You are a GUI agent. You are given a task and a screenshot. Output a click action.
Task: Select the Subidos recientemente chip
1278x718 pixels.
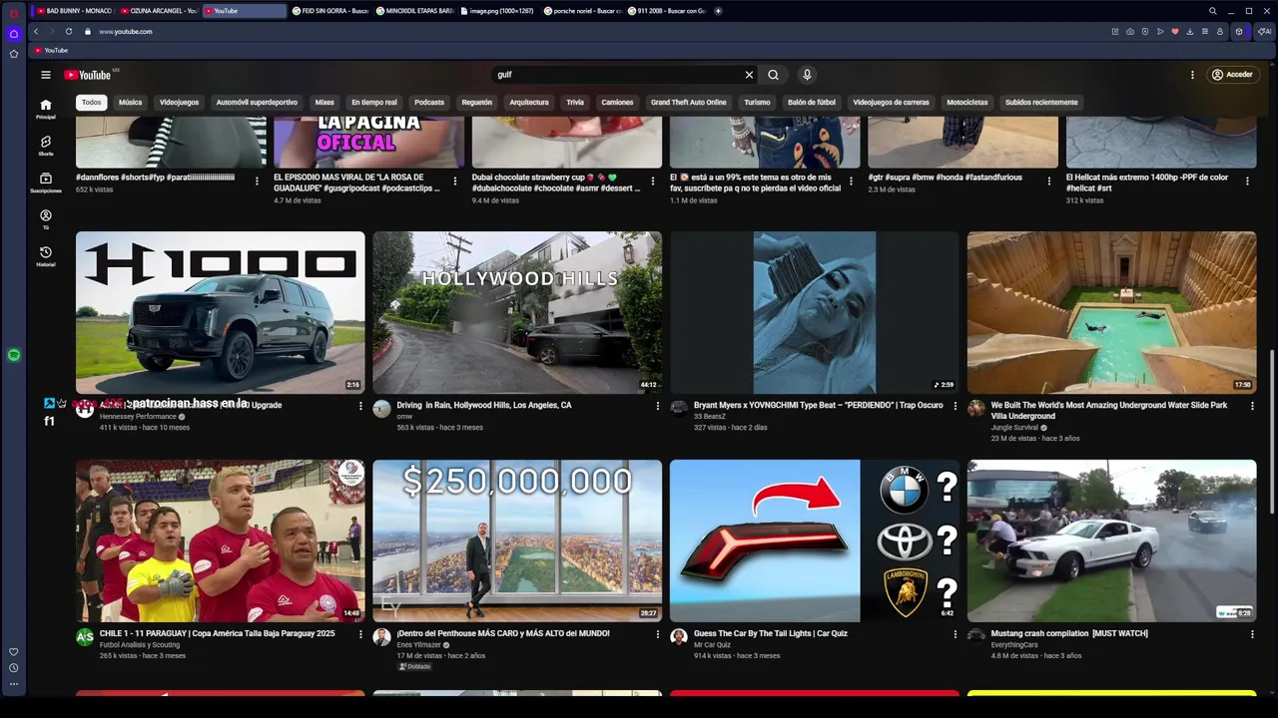click(x=1041, y=102)
